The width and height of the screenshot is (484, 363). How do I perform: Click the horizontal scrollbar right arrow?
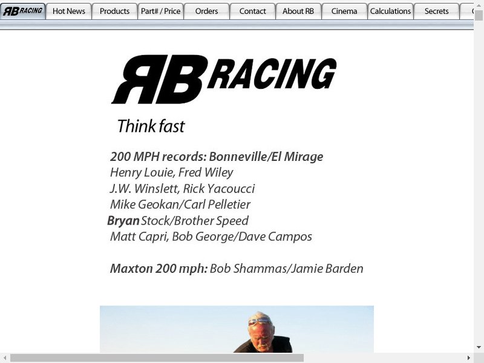(468, 358)
